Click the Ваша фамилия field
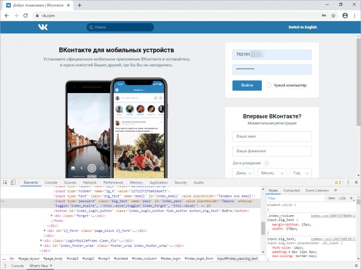361x270 pixels. [272, 151]
